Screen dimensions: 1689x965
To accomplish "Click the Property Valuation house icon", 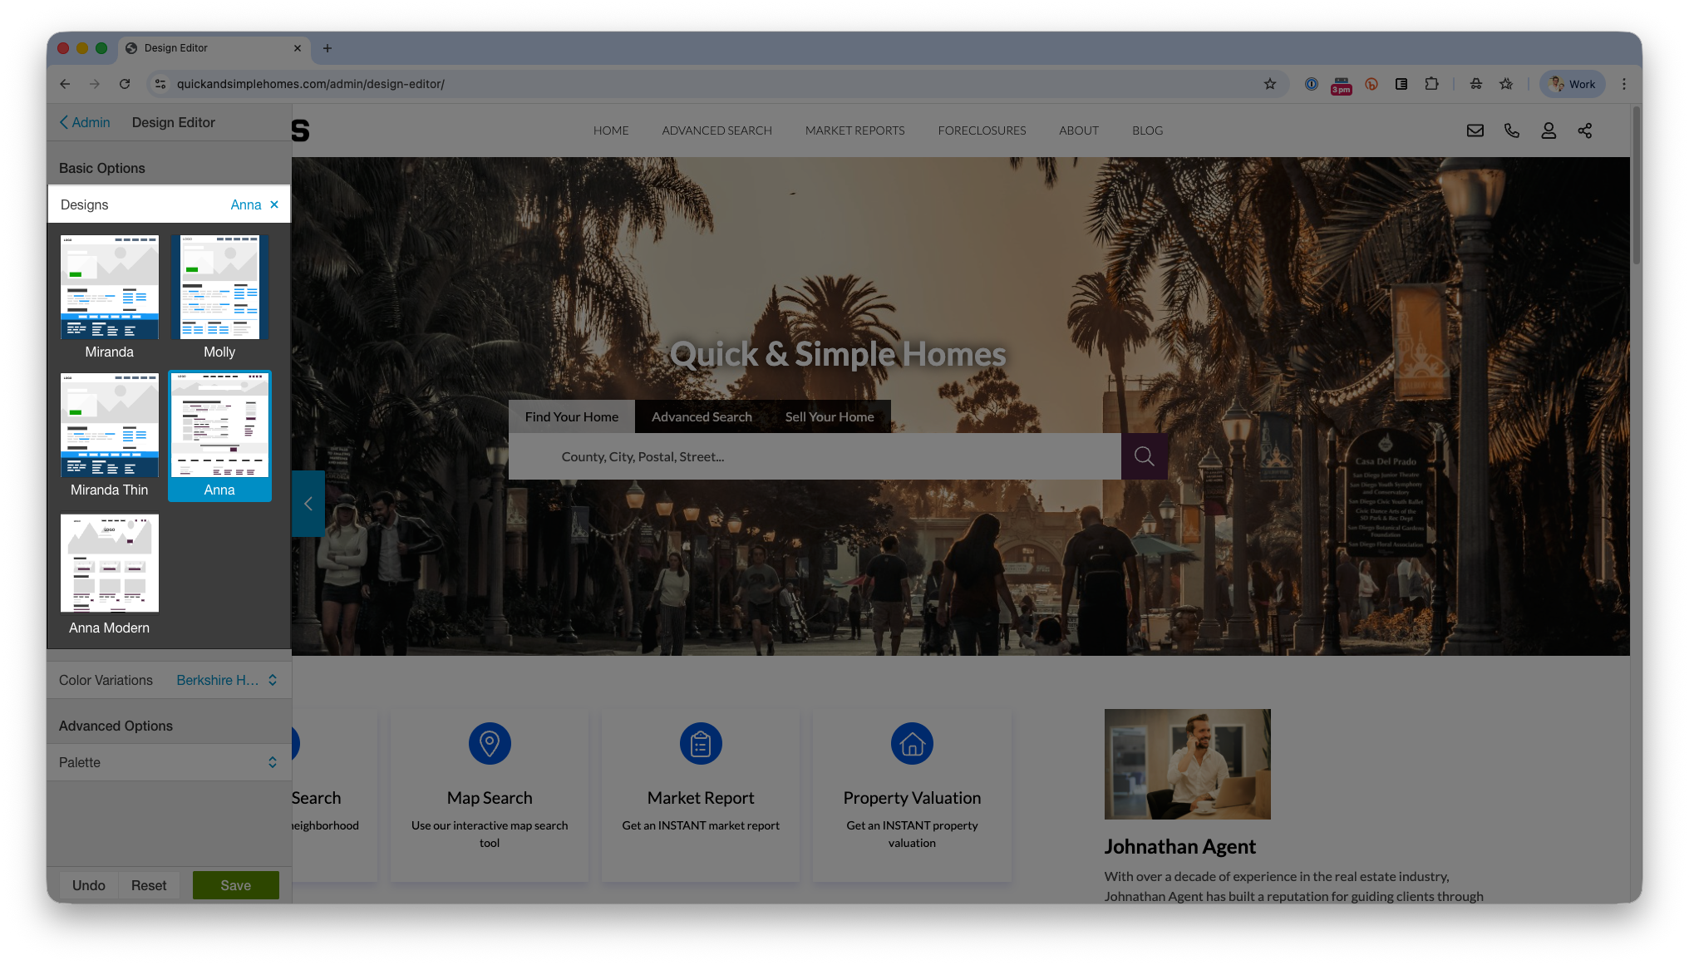I will click(x=912, y=743).
